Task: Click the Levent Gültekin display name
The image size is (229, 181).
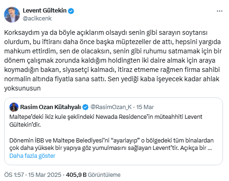Action: point(45,11)
